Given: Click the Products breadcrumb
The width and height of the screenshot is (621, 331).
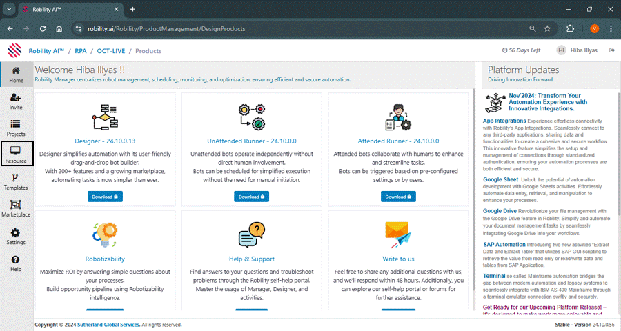Looking at the screenshot, I should (148, 50).
